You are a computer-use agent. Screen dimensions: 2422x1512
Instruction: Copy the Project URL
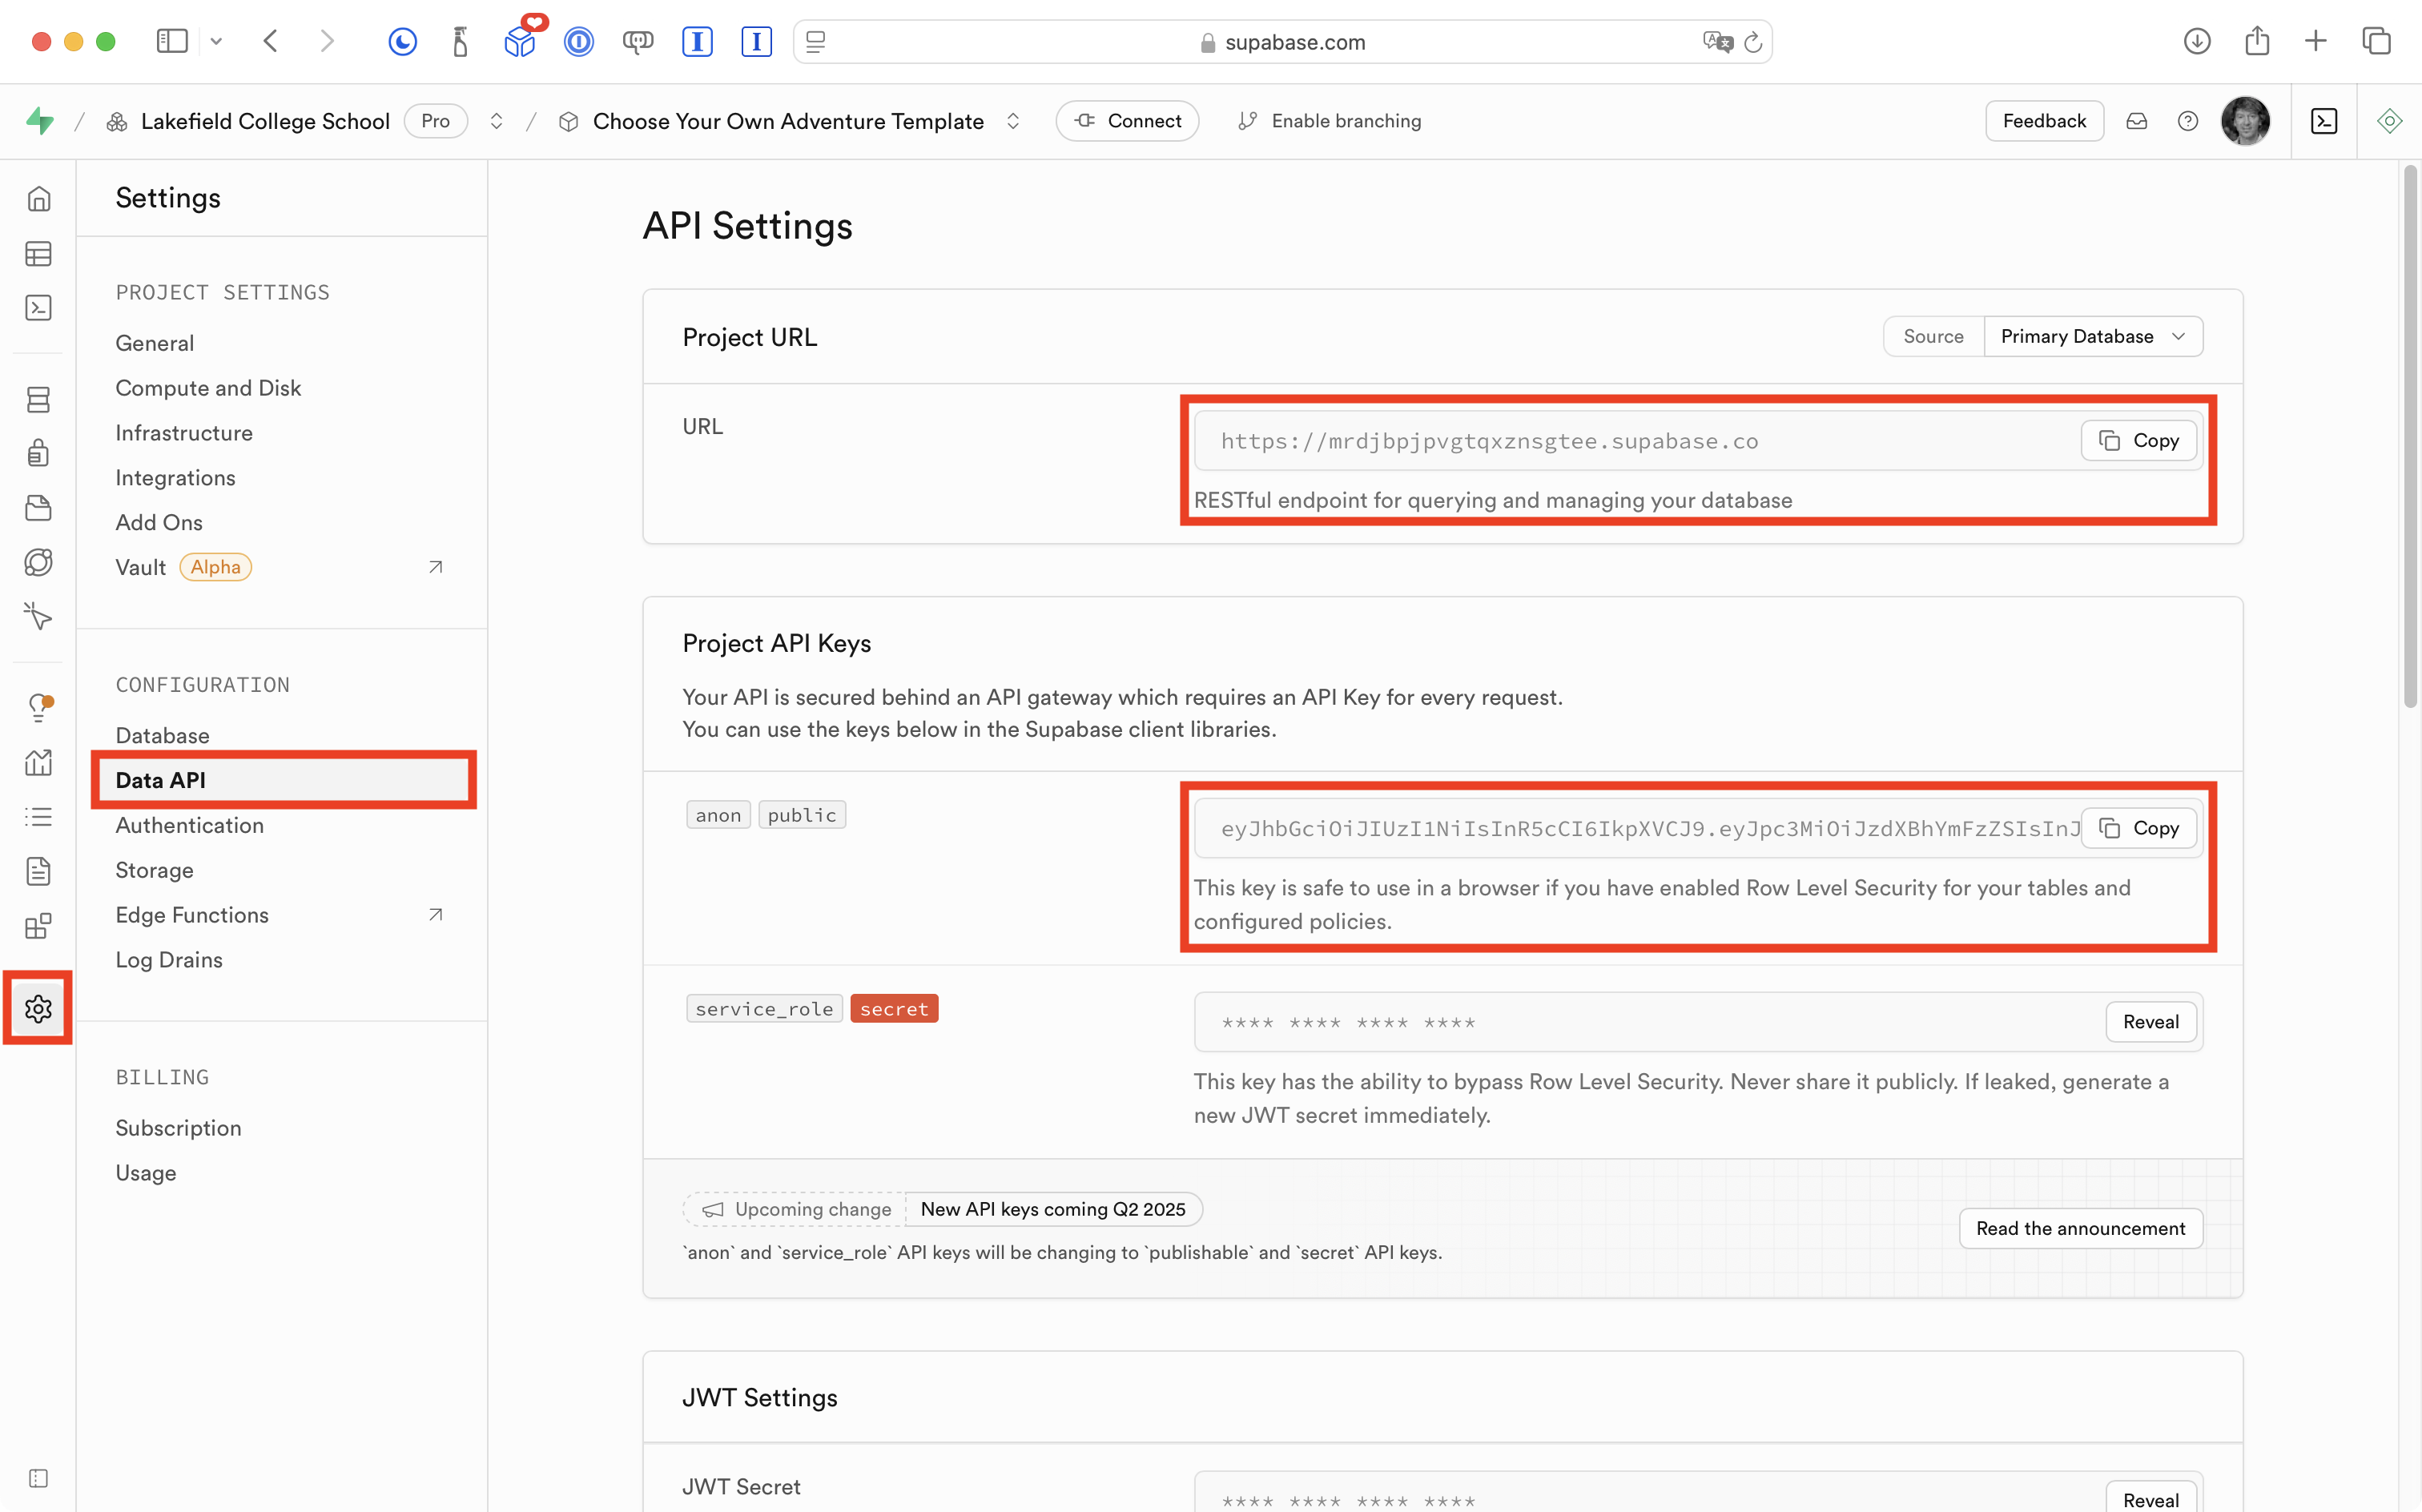point(2138,441)
